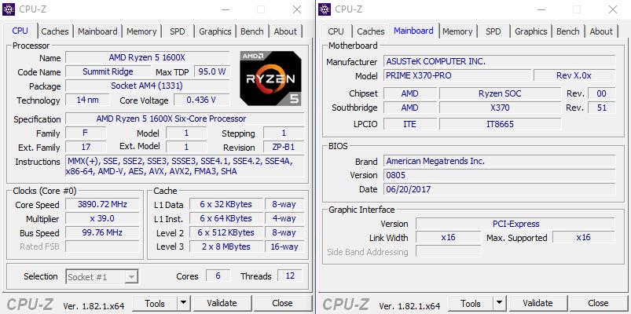Click Validate button in left window

coord(222,303)
